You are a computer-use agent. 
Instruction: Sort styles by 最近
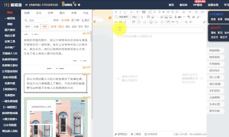[x=86, y=20]
